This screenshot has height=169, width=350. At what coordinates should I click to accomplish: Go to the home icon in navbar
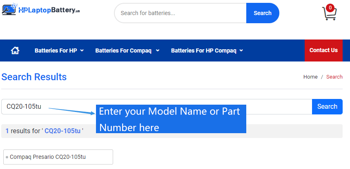point(15,50)
